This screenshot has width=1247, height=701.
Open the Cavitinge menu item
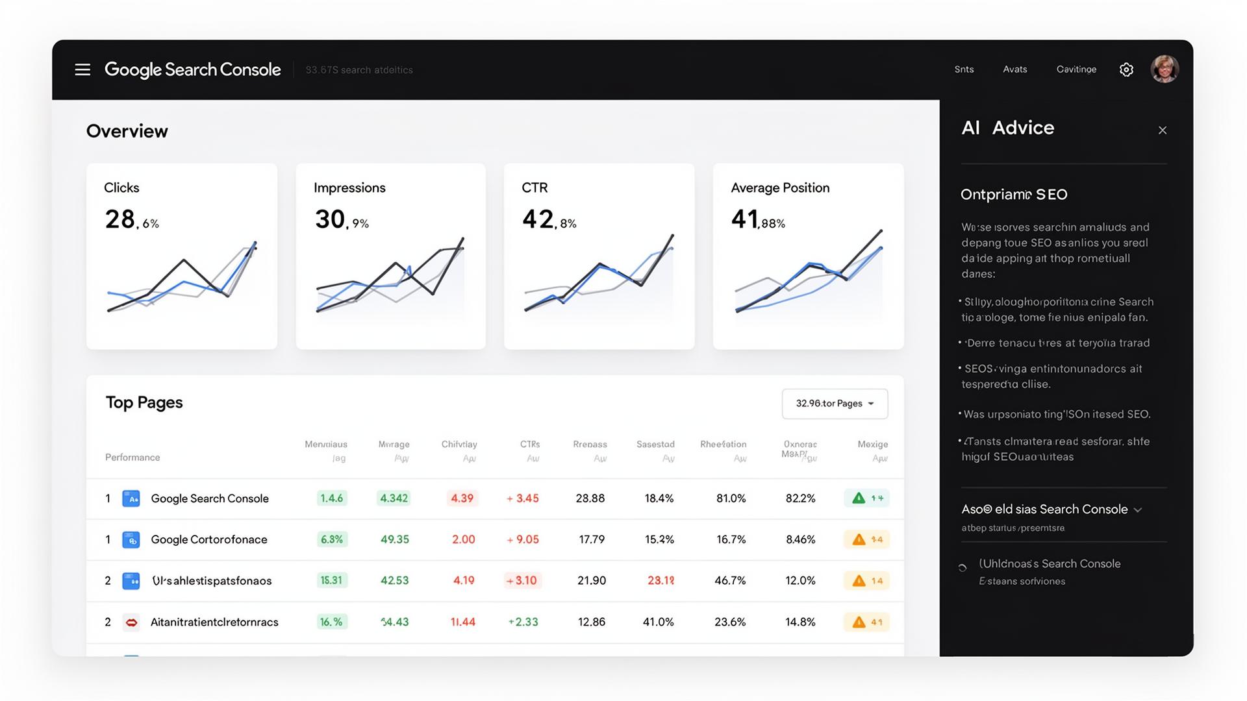click(x=1076, y=69)
